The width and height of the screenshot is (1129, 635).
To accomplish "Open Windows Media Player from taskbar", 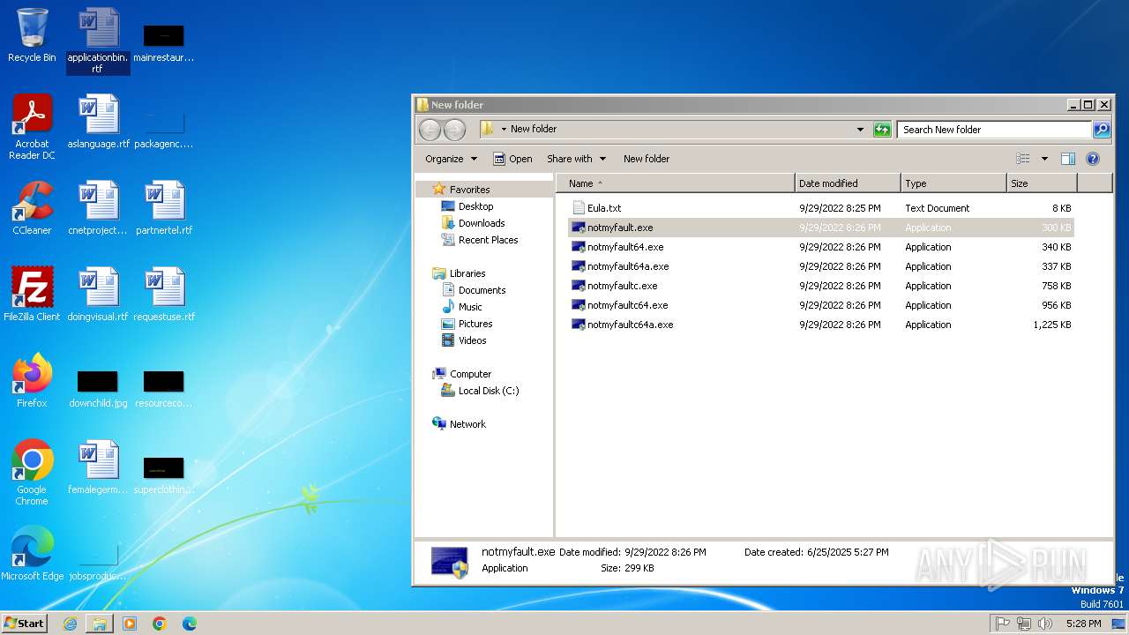I will [x=130, y=624].
